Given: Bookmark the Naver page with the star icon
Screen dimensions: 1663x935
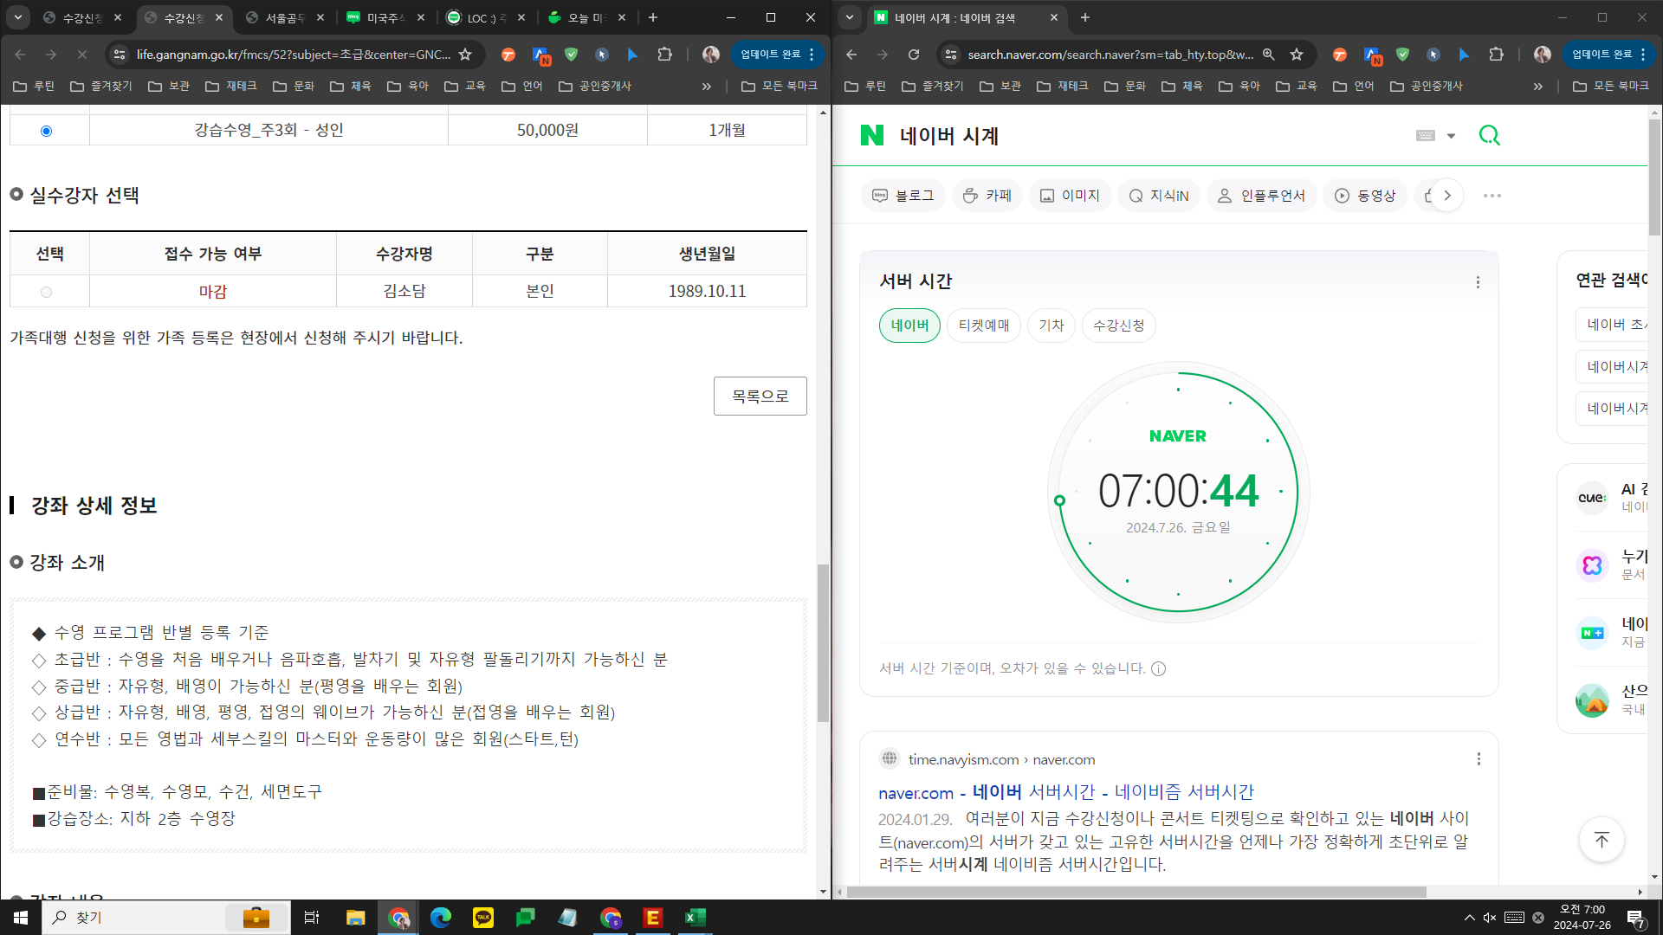Looking at the screenshot, I should pos(1297,55).
